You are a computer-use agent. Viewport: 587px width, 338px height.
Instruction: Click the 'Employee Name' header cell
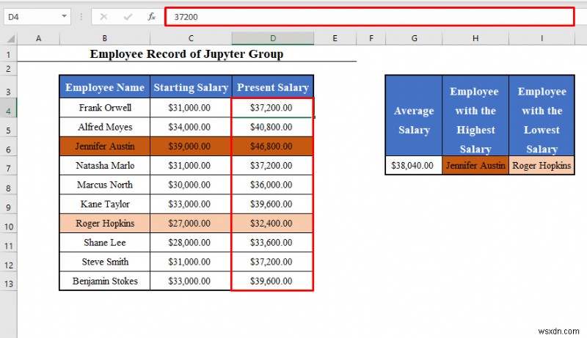click(105, 87)
